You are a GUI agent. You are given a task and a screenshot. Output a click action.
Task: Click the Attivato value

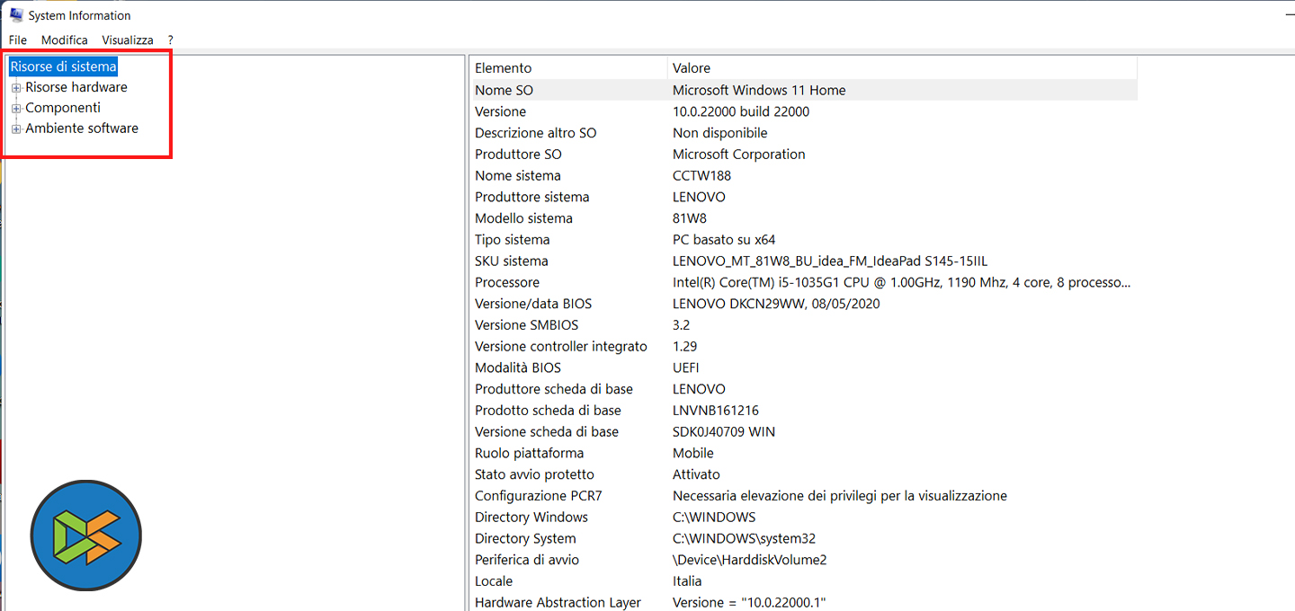[697, 474]
